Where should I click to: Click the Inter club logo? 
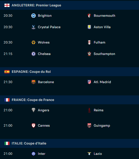click(33, 154)
